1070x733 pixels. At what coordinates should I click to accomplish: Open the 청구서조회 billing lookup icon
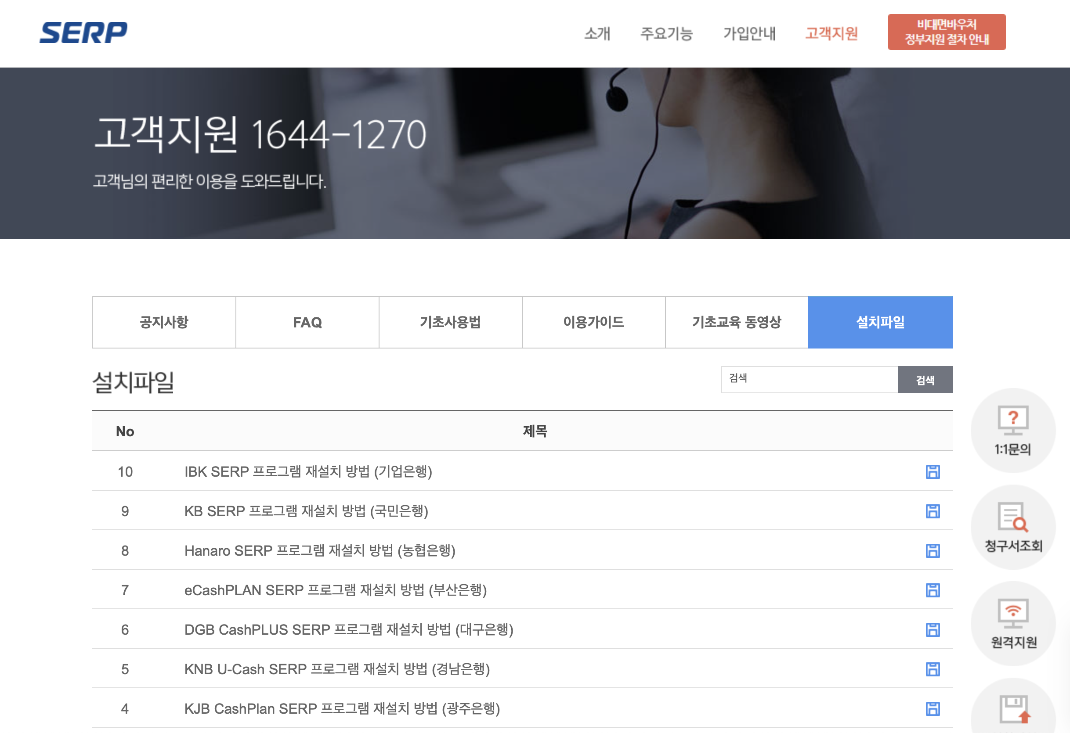(1013, 528)
